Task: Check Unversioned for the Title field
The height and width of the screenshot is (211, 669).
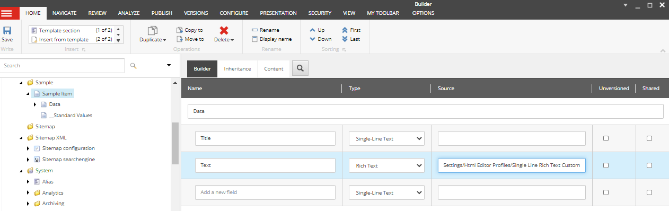Action: point(606,138)
